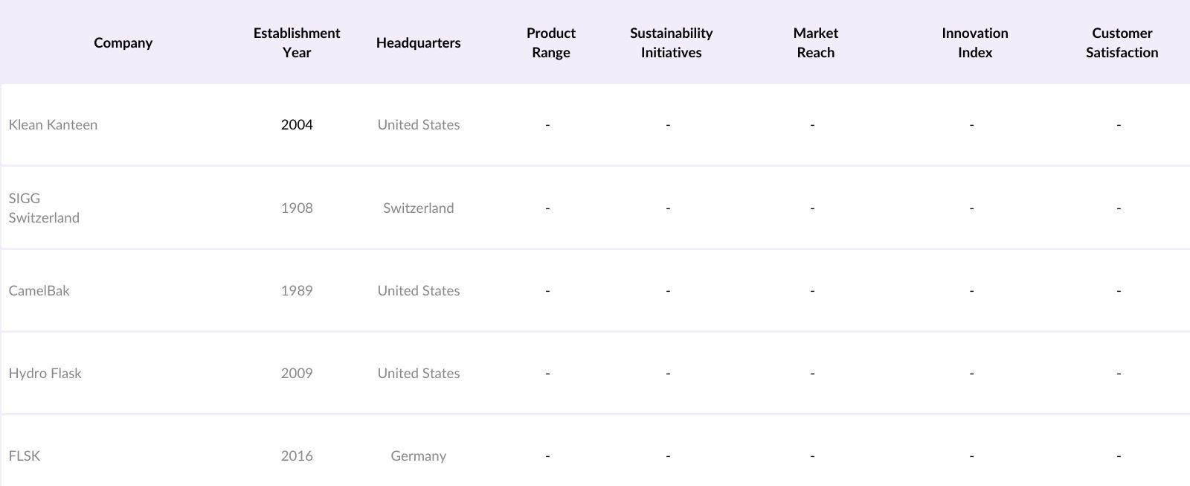Select the Innovation Index header
Screen dimensions: 1190x486
point(974,42)
